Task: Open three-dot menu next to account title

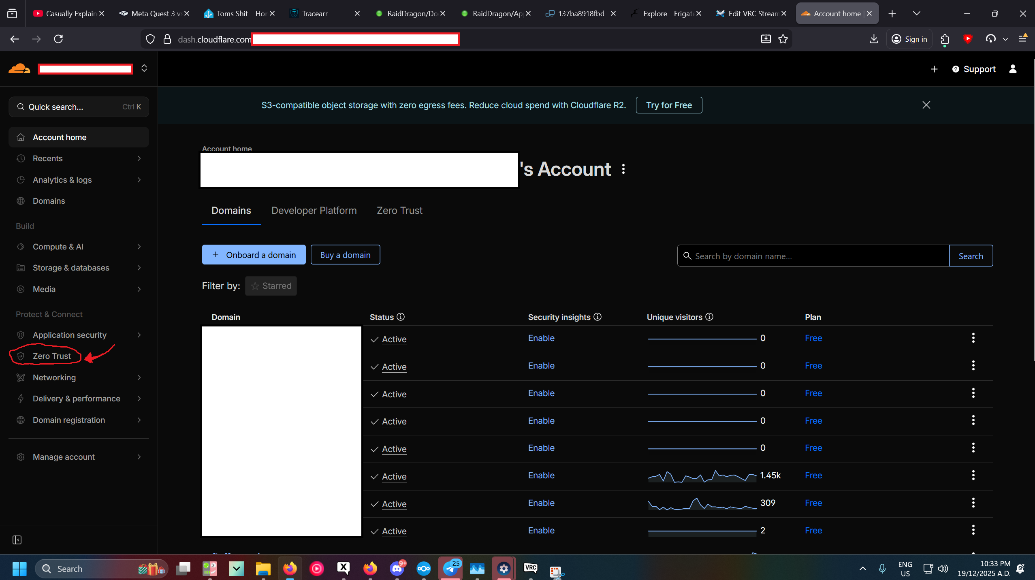Action: 623,169
